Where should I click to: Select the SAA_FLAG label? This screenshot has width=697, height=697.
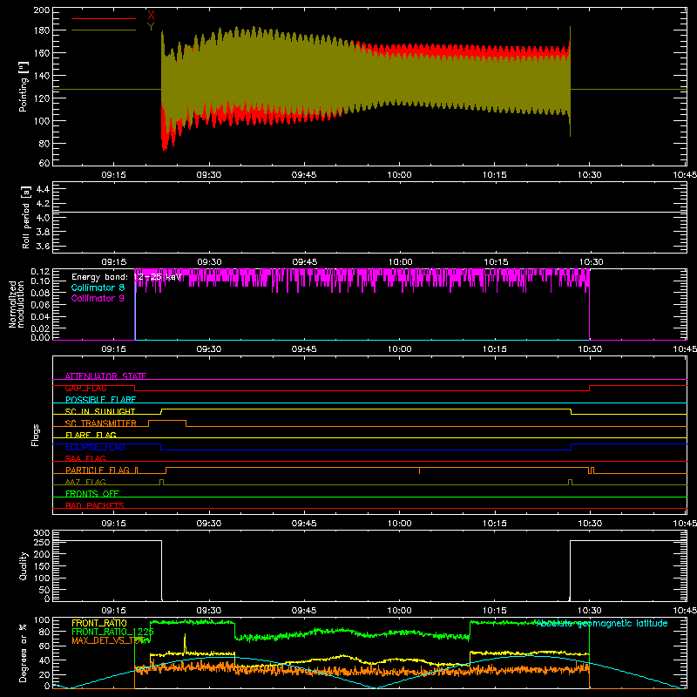click(85, 458)
